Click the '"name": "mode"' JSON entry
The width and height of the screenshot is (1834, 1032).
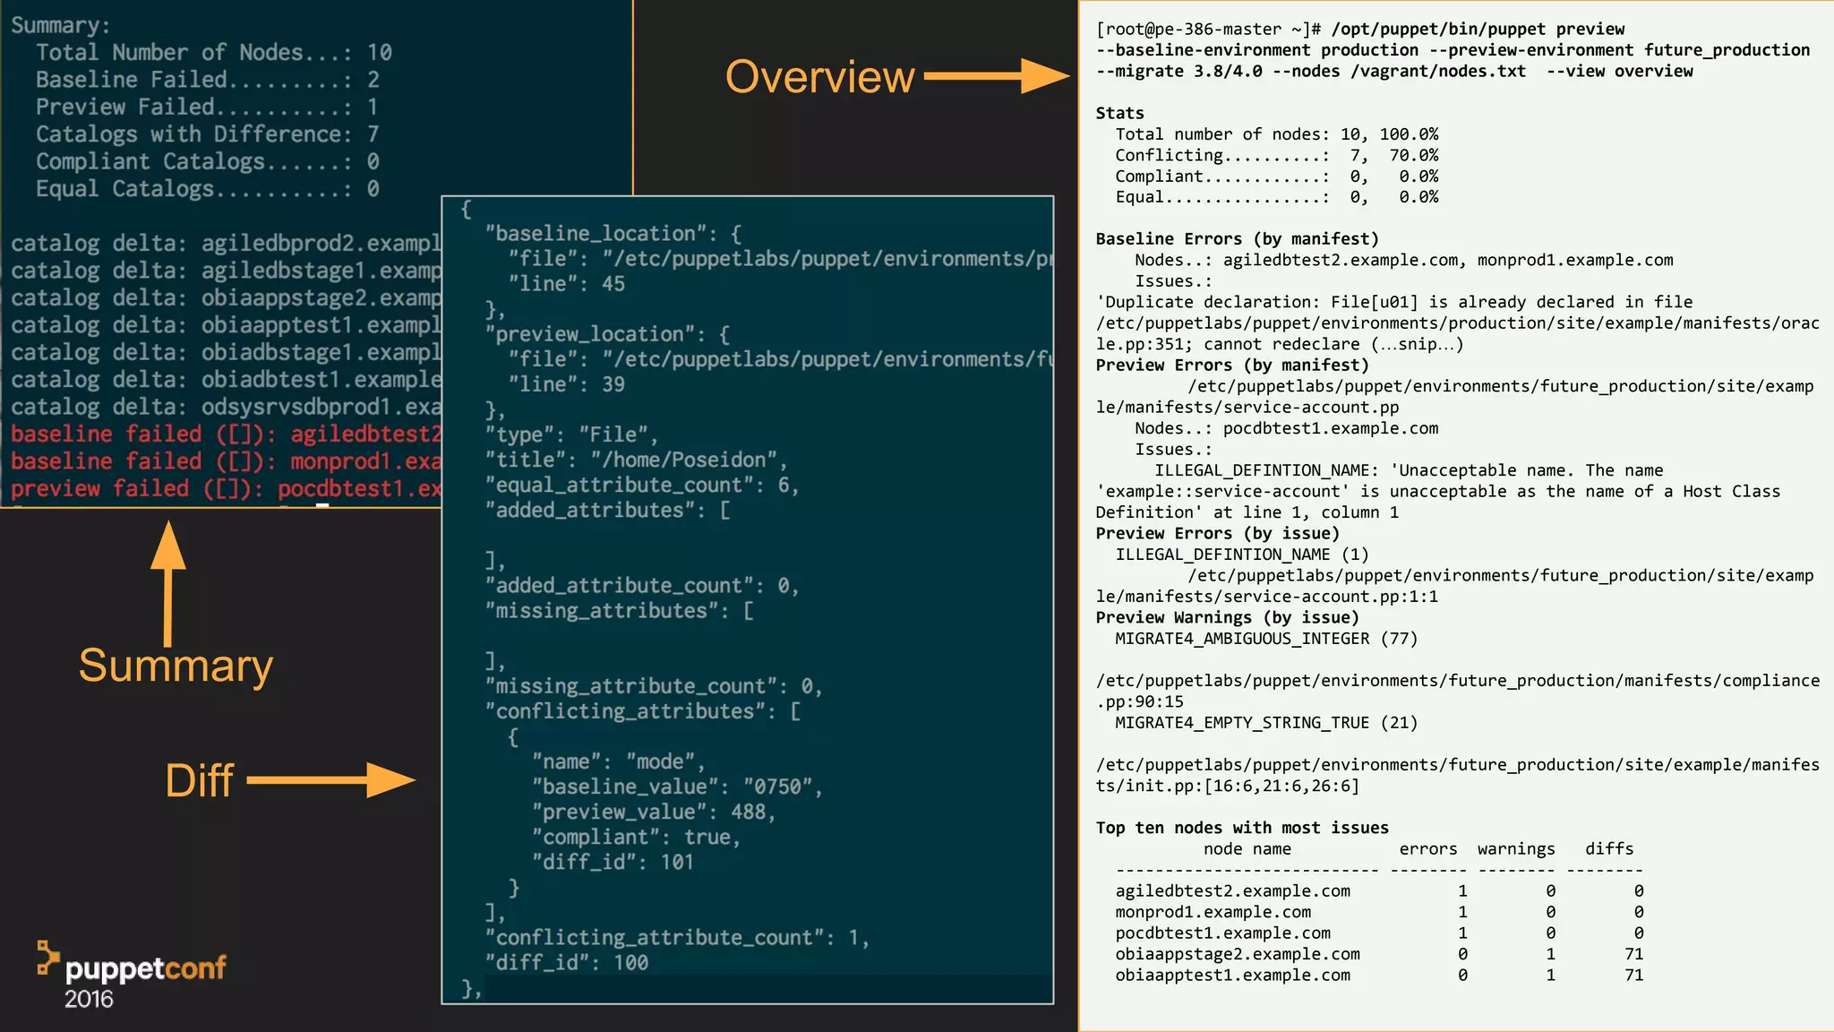tap(619, 761)
